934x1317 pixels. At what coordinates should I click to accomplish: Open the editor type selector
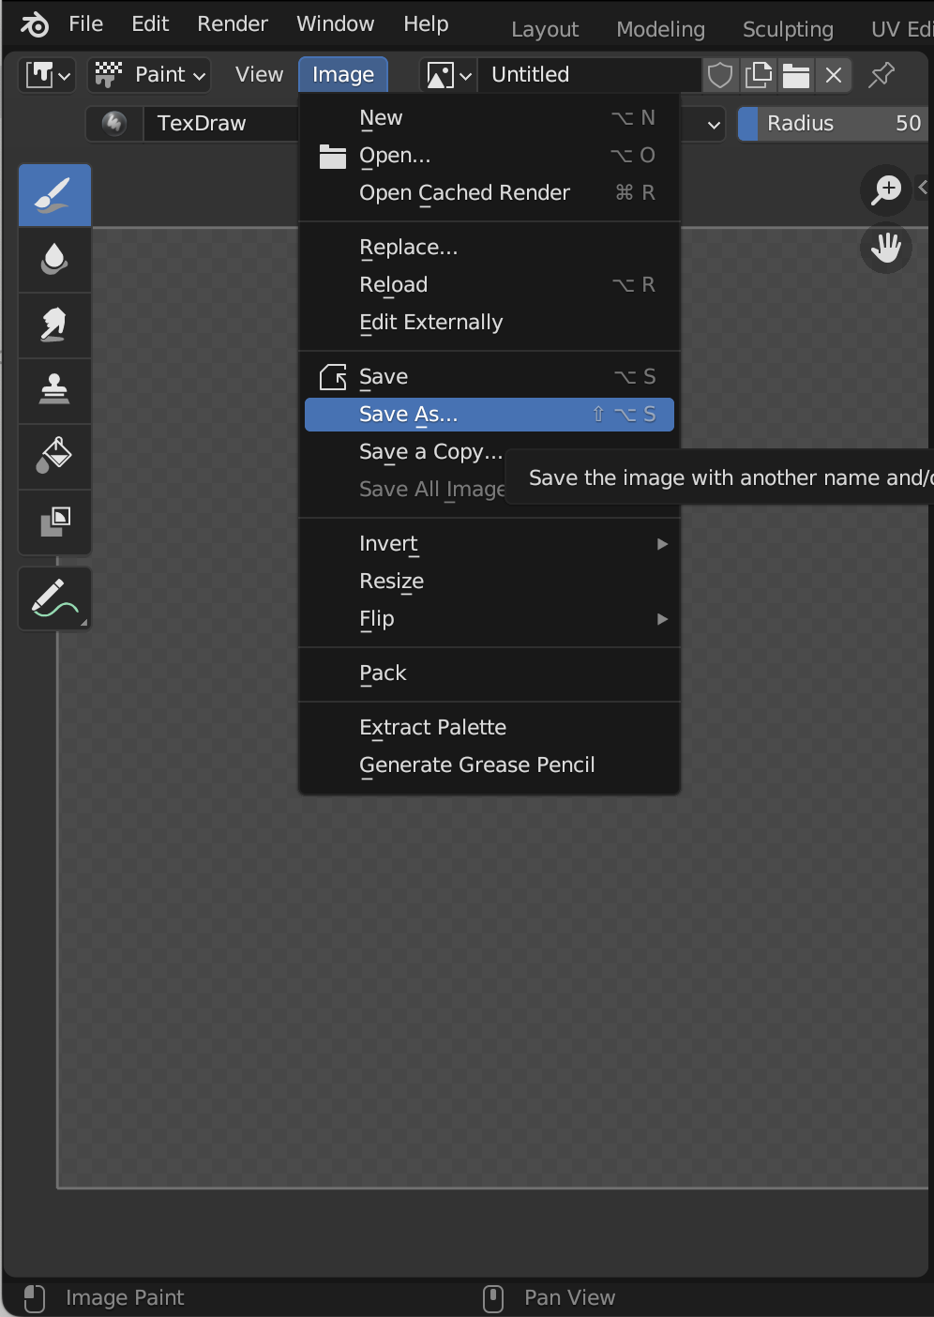(48, 75)
